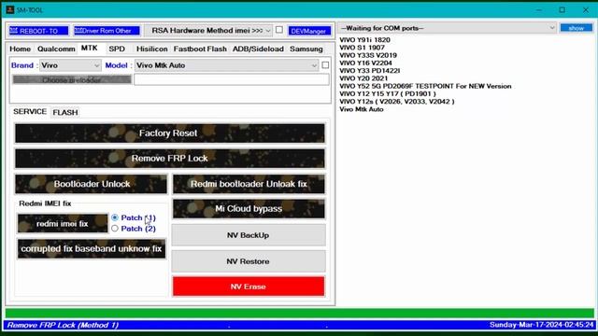
Task: Toggle the checkbox next to Model dropdown
Action: click(x=325, y=65)
